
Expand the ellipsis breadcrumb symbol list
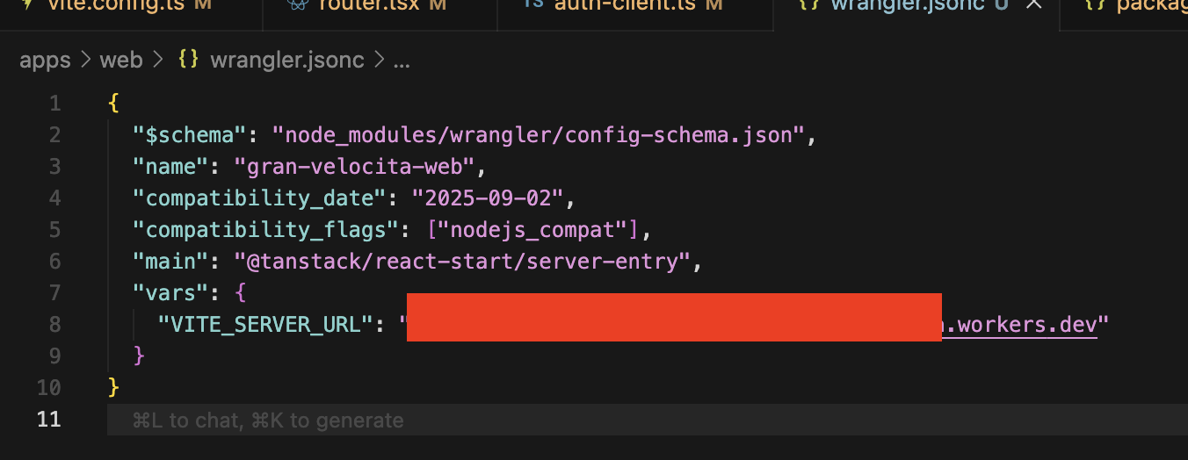(402, 61)
